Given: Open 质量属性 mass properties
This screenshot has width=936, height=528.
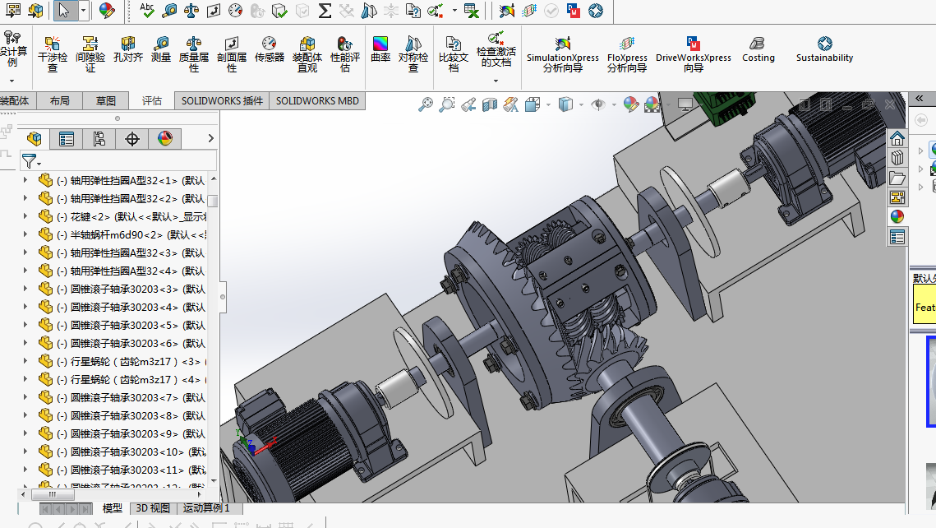Looking at the screenshot, I should click(x=193, y=53).
